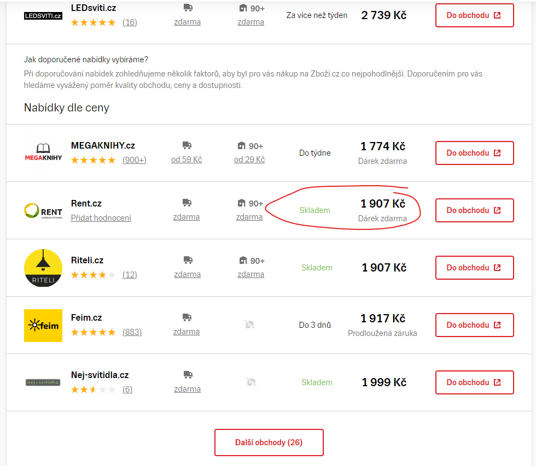Open the Nej-svitidla.cz shop name link
This screenshot has width=536, height=466.
point(100,375)
